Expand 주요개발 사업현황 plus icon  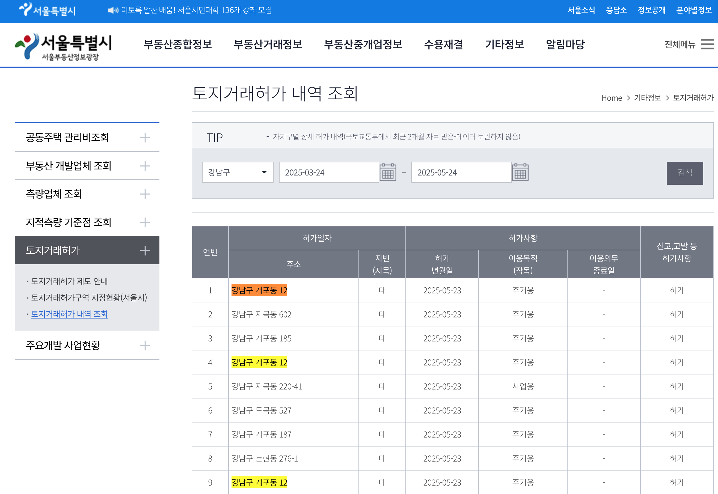pyautogui.click(x=145, y=346)
